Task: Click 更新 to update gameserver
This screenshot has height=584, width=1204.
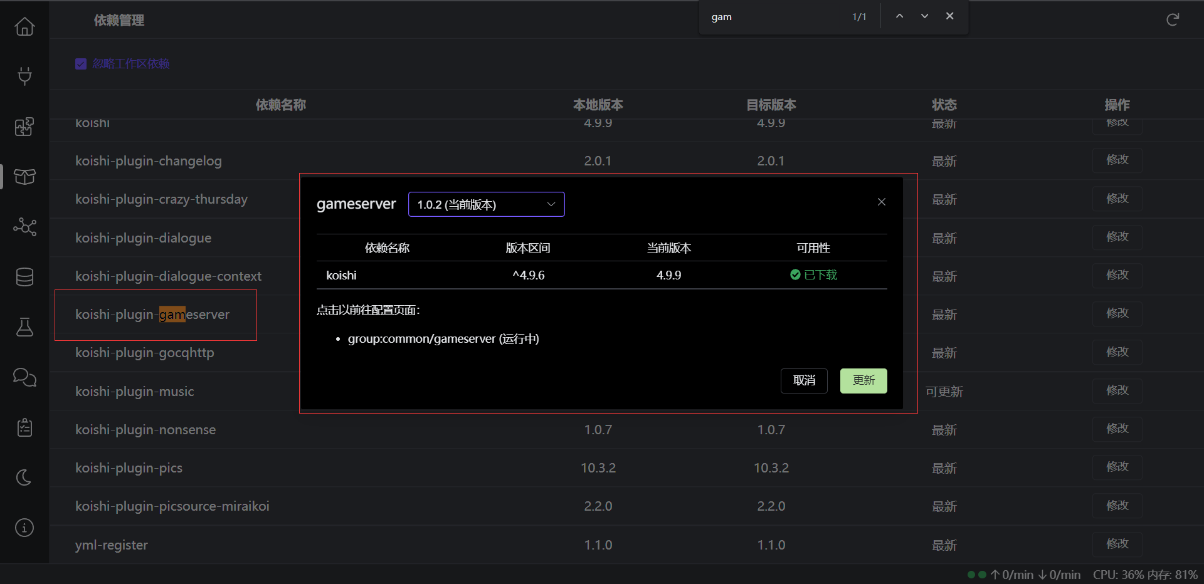Action: point(863,380)
